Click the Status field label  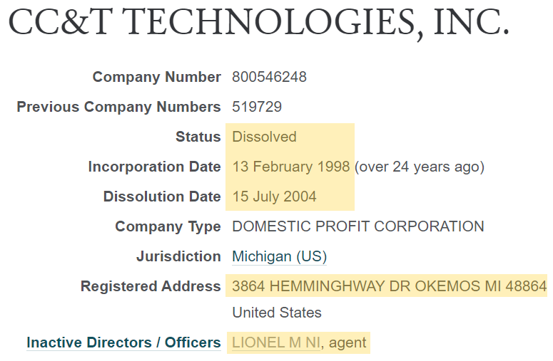point(198,137)
